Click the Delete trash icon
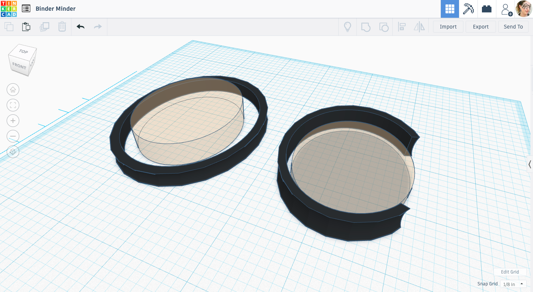 [x=62, y=27]
